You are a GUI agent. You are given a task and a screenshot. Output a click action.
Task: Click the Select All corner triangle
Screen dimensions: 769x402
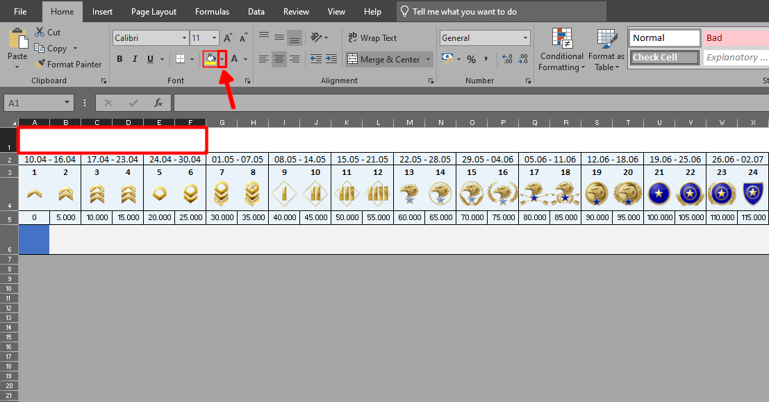14,123
